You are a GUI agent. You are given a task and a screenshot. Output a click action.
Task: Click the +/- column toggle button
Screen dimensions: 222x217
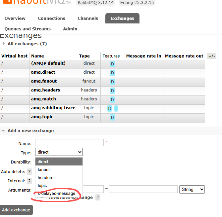211,56
